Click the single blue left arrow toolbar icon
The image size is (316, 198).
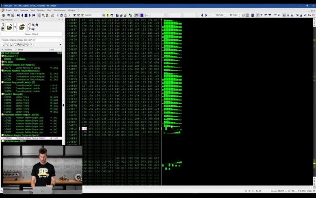(22, 15)
